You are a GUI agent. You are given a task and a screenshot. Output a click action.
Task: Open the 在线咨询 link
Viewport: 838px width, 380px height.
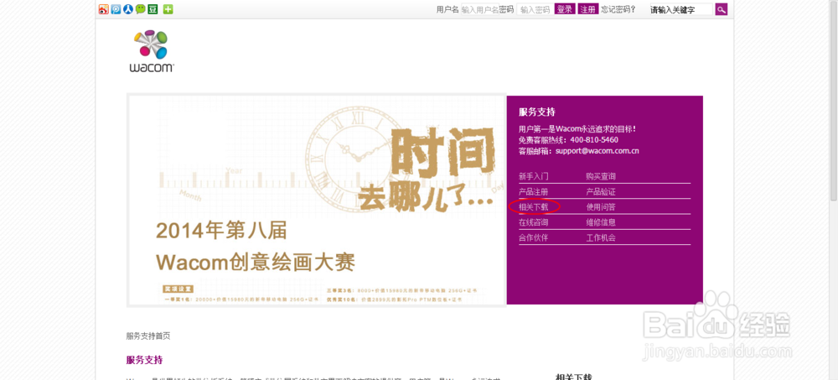pyautogui.click(x=533, y=222)
